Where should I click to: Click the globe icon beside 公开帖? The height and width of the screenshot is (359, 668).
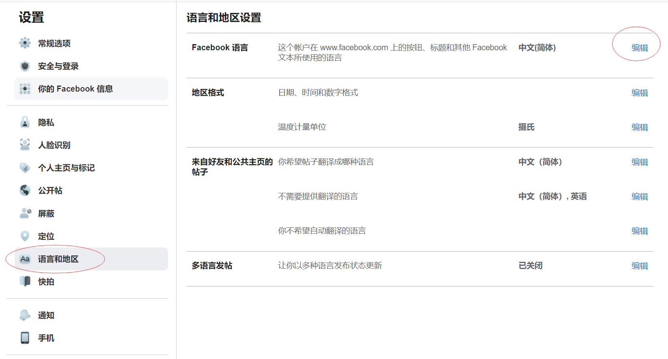coord(25,190)
